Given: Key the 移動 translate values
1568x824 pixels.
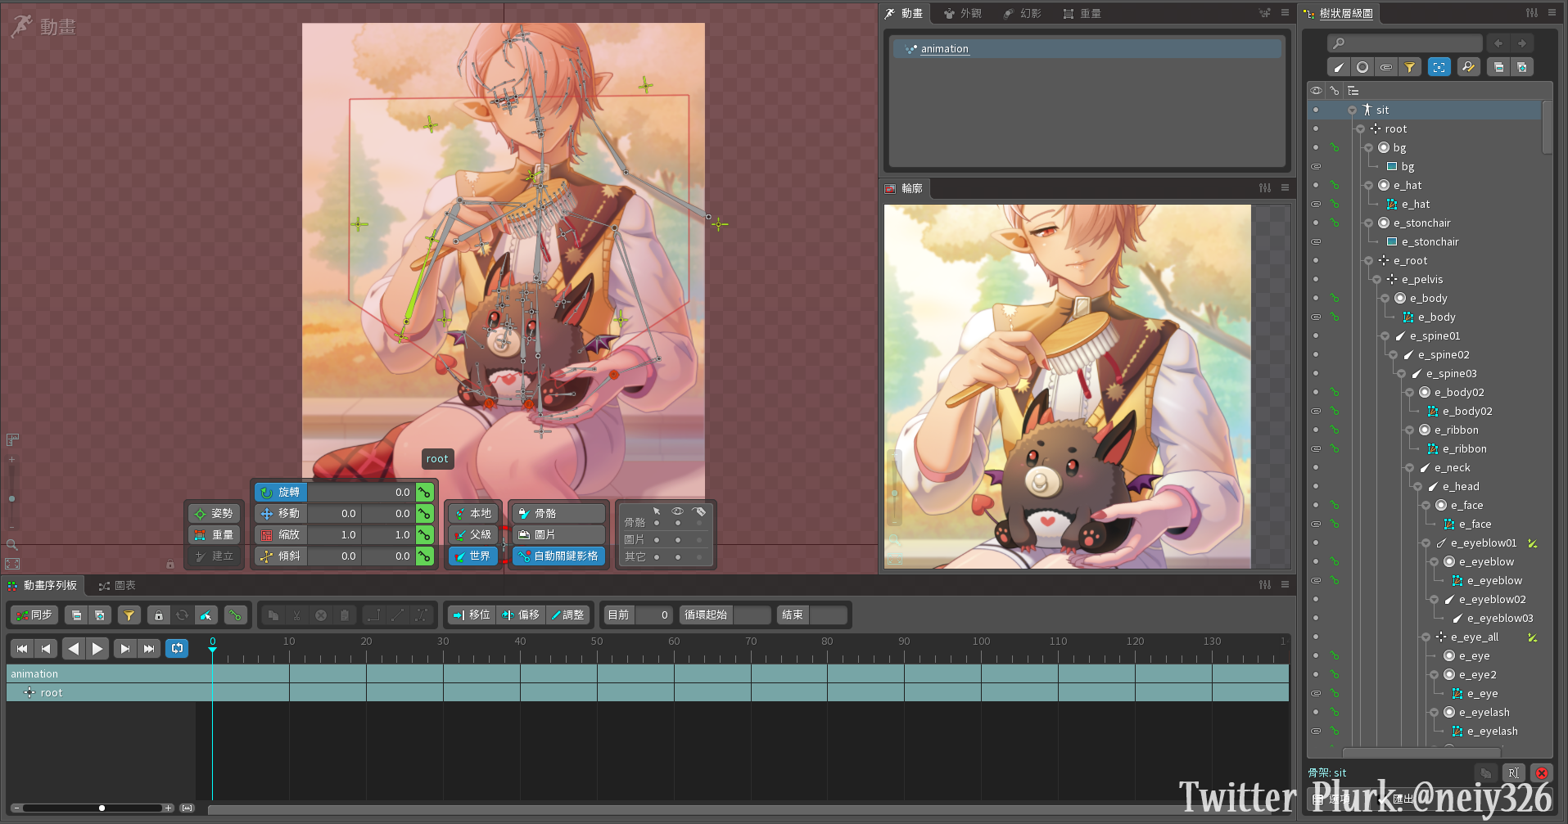Looking at the screenshot, I should point(424,513).
